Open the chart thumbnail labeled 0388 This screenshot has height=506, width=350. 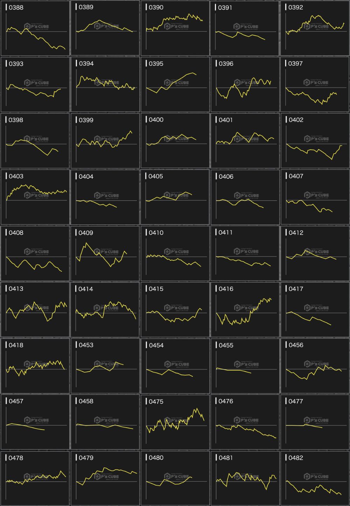point(35,28)
